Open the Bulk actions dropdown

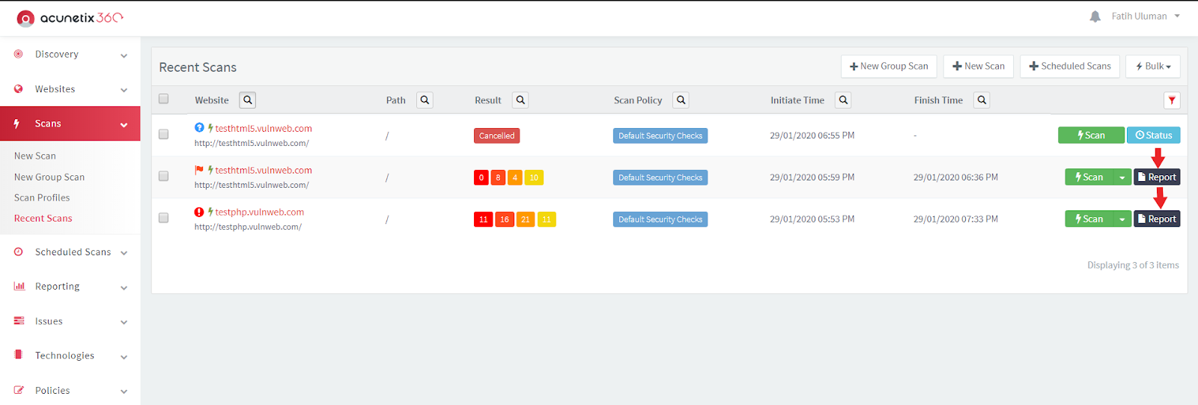(1153, 66)
